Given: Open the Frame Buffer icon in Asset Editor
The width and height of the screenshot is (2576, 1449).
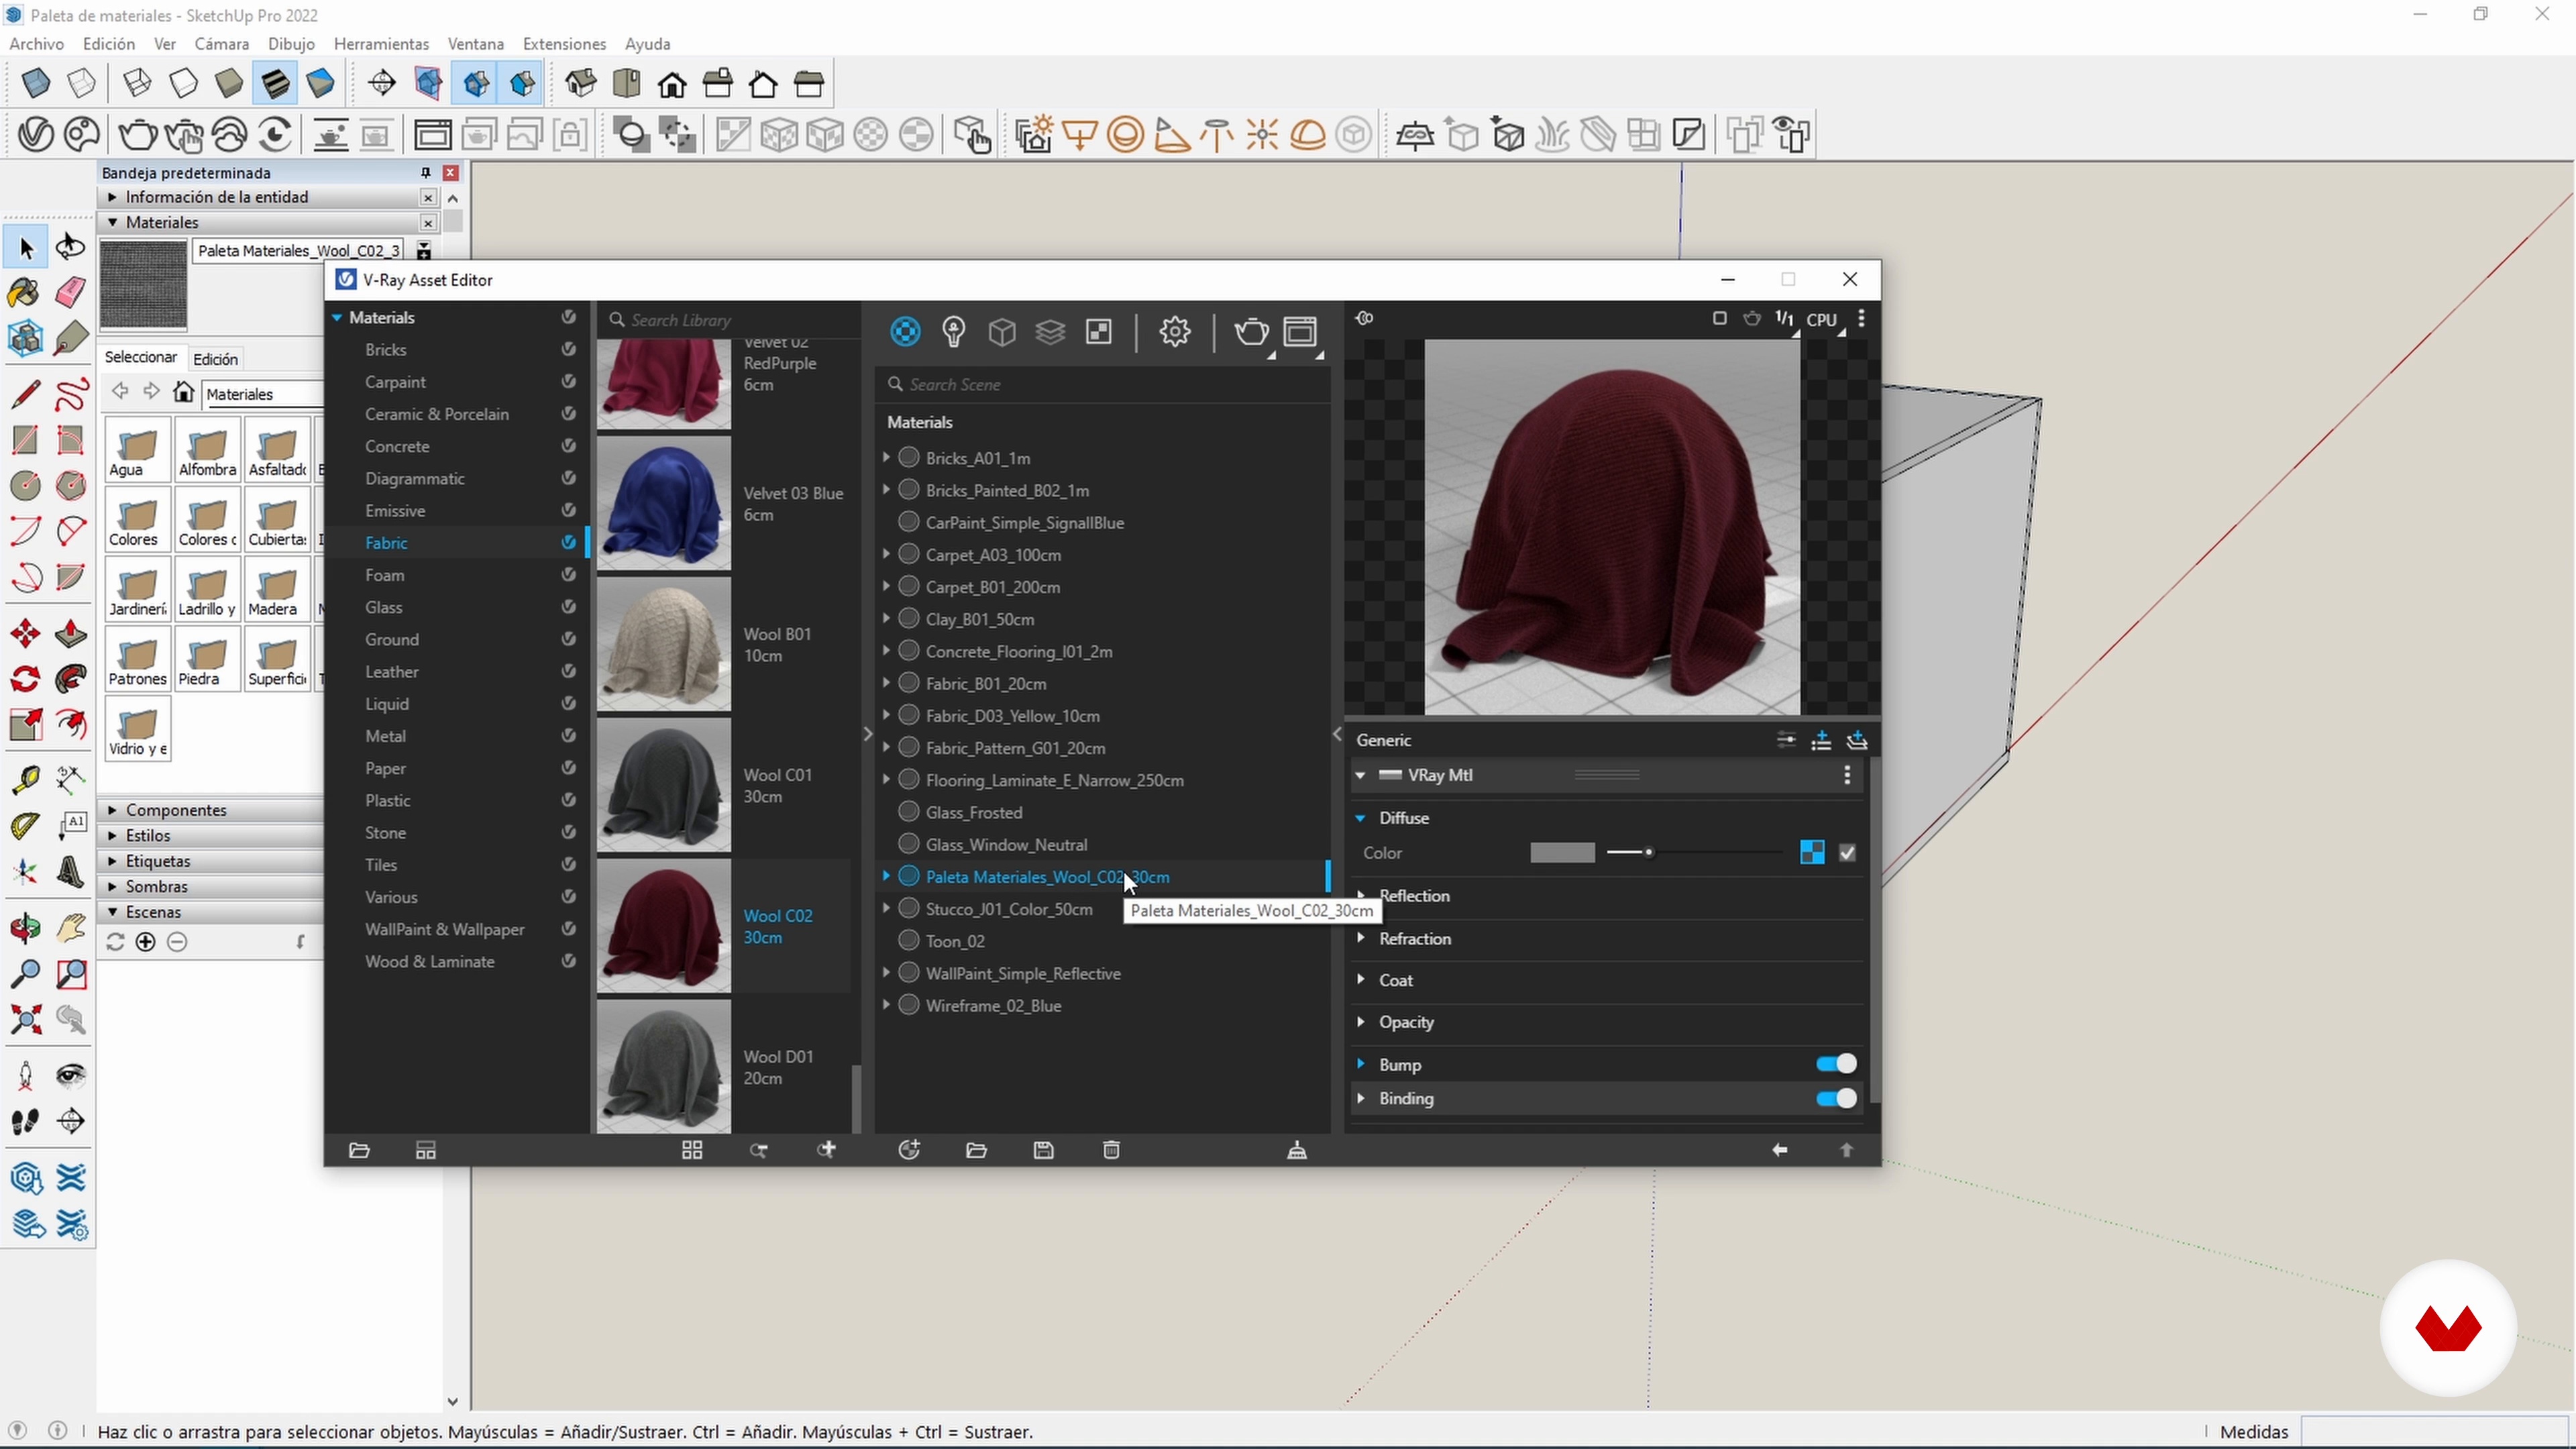Looking at the screenshot, I should pos(1300,332).
